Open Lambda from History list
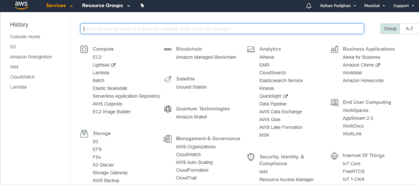The width and height of the screenshot is (419, 185). pos(18,87)
